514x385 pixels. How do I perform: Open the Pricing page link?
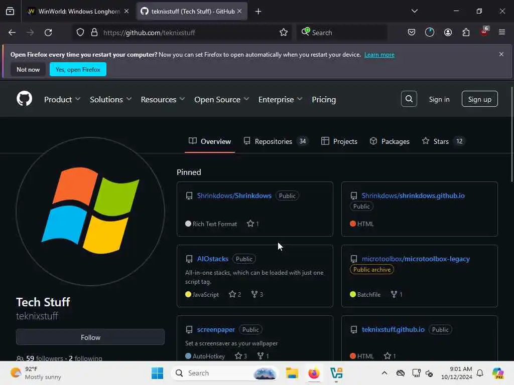(324, 99)
